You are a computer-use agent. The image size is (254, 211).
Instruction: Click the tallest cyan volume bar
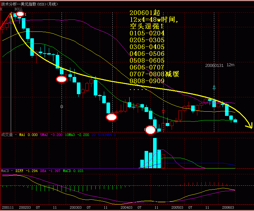[x=155, y=153]
